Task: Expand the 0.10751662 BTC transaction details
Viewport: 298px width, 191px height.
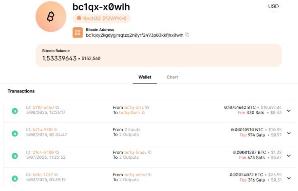Action: click(x=288, y=111)
